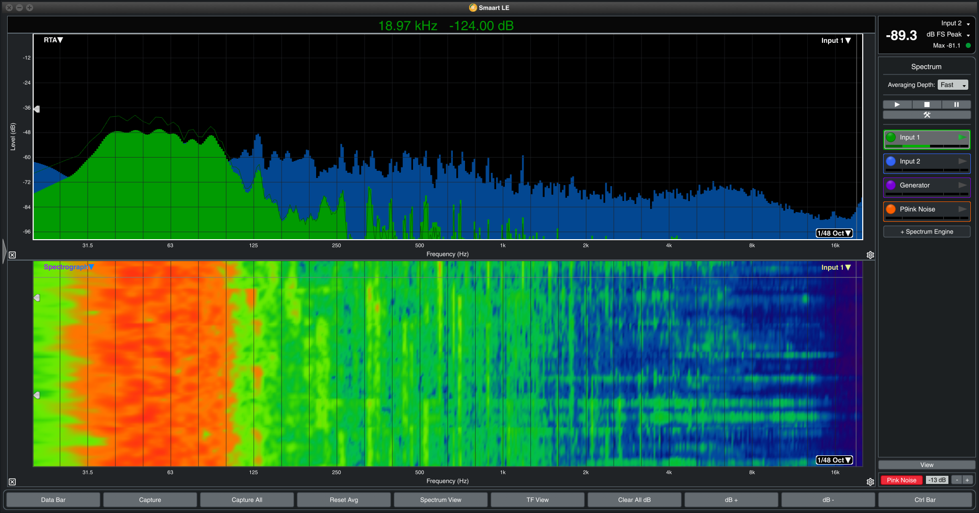
Task: Click the dB + button
Action: pyautogui.click(x=731, y=500)
